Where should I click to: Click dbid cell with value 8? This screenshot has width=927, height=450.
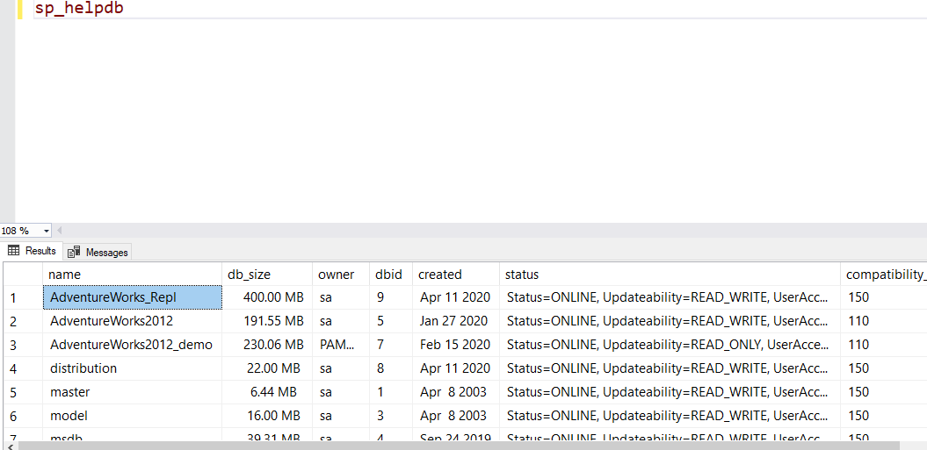coord(391,368)
